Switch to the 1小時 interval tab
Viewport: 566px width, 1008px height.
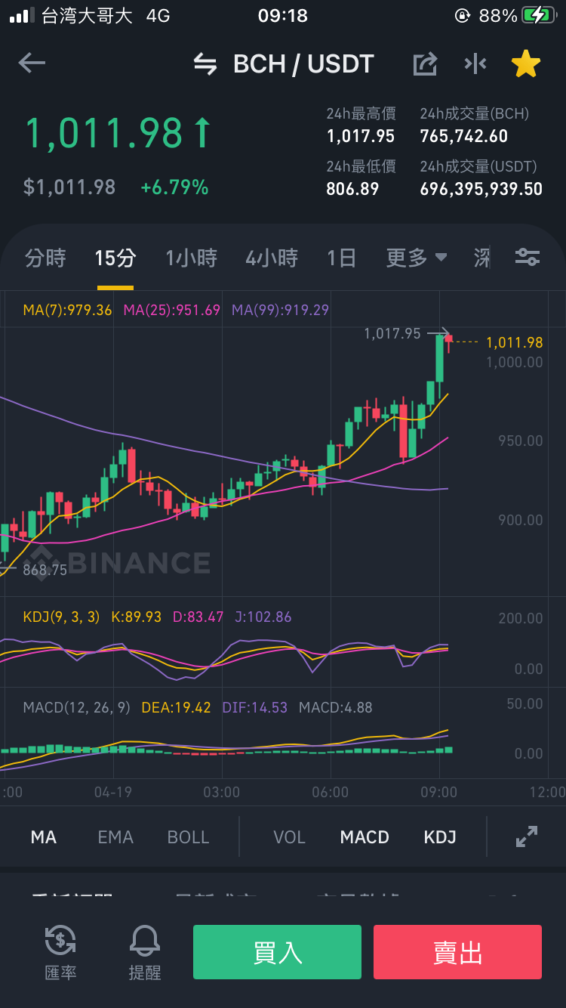click(192, 258)
